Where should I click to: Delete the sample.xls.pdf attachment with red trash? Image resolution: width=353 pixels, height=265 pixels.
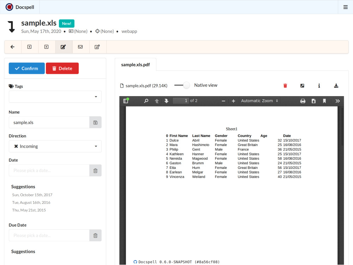[285, 86]
